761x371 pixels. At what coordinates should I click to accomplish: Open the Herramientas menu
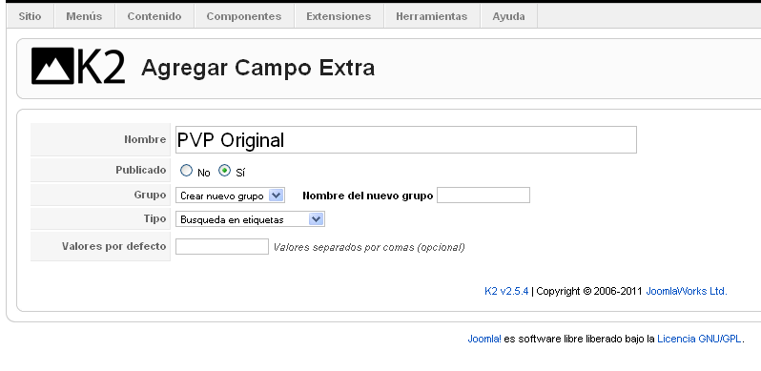pyautogui.click(x=431, y=16)
